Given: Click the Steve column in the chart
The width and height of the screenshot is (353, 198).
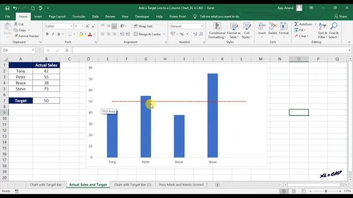Looking at the screenshot, I should coord(212,116).
